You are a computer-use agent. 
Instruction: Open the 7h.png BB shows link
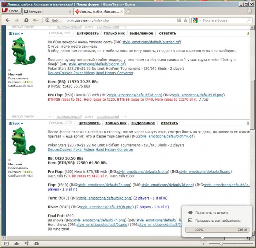click(99, 220)
